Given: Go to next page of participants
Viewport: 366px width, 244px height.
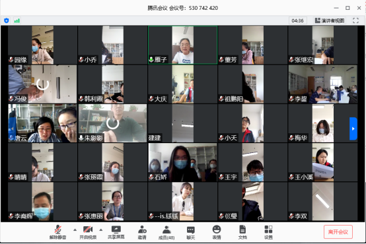Looking at the screenshot, I should 353,129.
